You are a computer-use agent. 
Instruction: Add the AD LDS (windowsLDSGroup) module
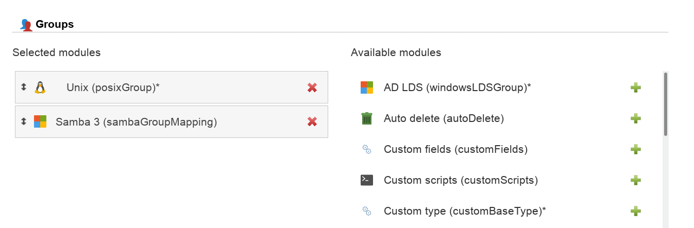pyautogui.click(x=635, y=87)
